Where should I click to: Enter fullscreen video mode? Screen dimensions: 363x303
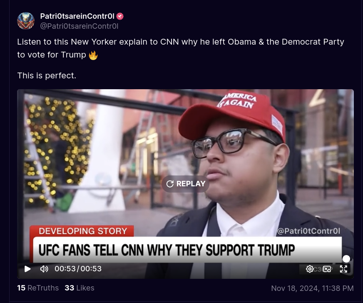(x=343, y=269)
